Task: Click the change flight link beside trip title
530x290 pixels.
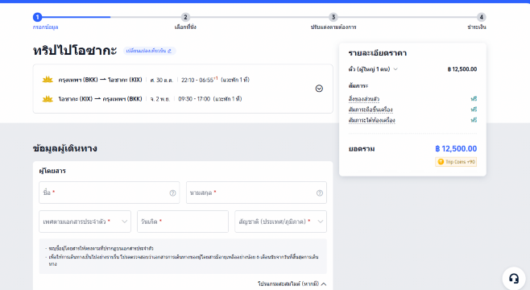Action: pos(149,51)
